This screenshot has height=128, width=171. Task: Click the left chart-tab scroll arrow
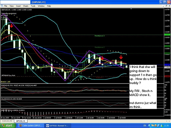pos(167,121)
